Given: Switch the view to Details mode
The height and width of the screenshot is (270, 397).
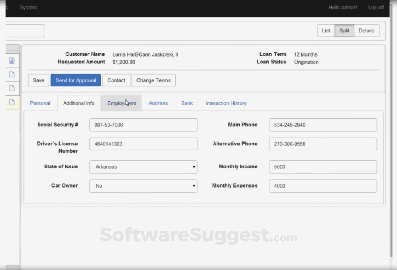Looking at the screenshot, I should [366, 31].
